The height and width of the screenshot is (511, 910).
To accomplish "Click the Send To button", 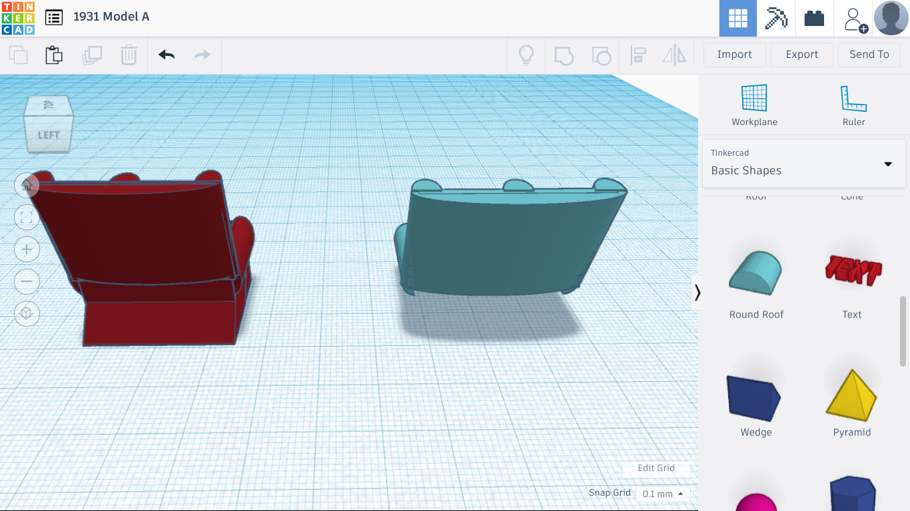I will coord(869,55).
